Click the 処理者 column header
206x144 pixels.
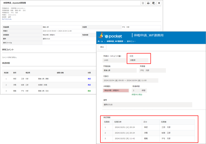pos(164,122)
